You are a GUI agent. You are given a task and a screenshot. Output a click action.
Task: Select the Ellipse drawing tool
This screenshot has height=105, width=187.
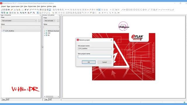click(146, 10)
